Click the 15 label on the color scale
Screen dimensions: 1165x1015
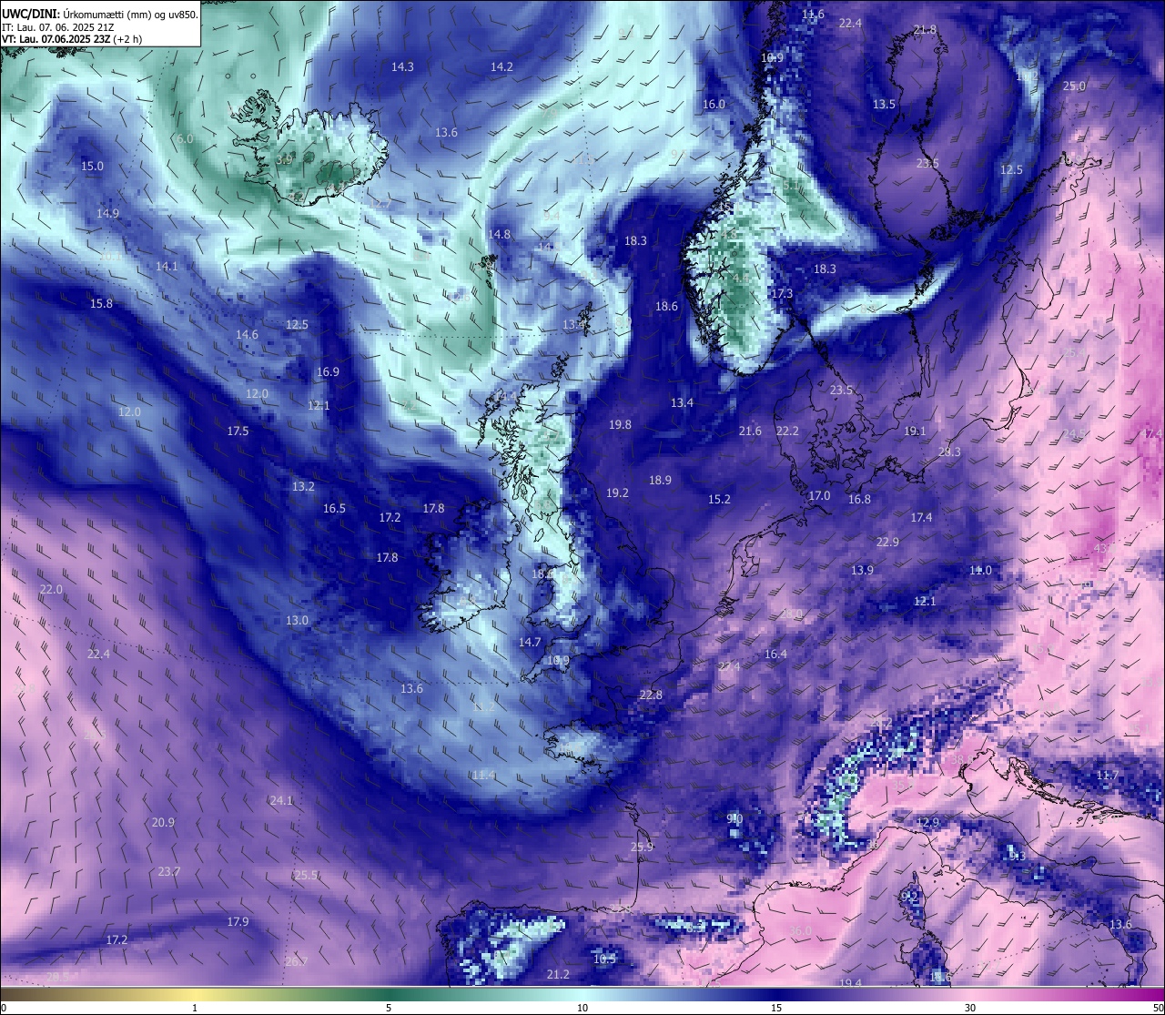click(x=776, y=1008)
